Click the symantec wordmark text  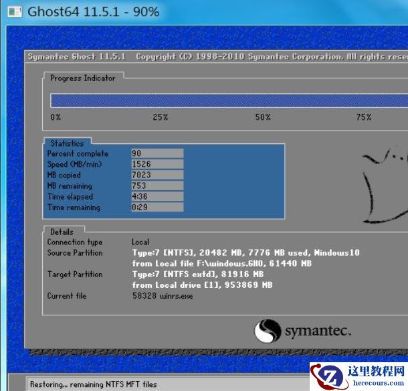(x=318, y=331)
